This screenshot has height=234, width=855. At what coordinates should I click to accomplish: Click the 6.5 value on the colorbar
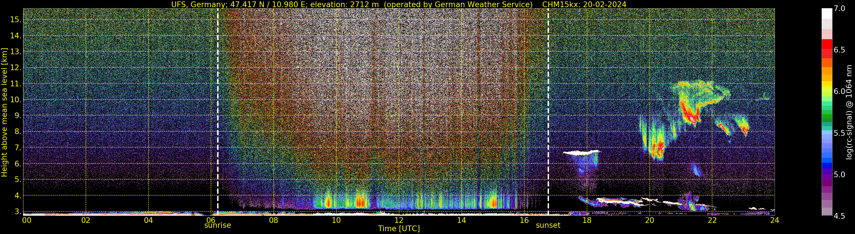pyautogui.click(x=840, y=50)
